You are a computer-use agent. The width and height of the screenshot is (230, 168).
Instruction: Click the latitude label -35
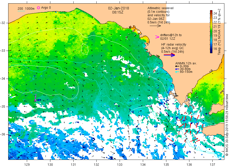coord(3,106)
